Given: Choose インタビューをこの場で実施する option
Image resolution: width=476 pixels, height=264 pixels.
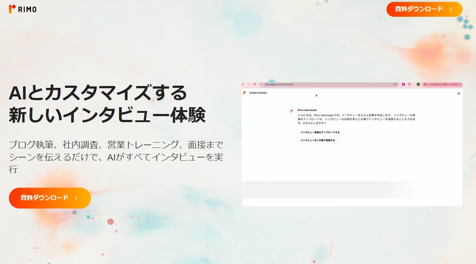Looking at the screenshot, I should (317, 140).
